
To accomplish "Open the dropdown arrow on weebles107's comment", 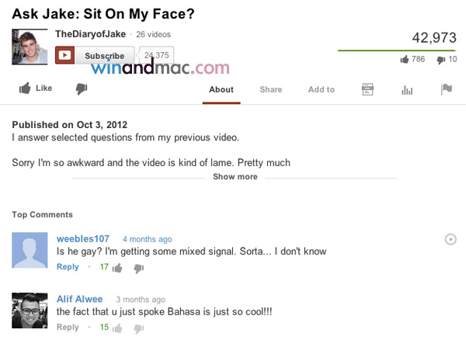I will (450, 239).
